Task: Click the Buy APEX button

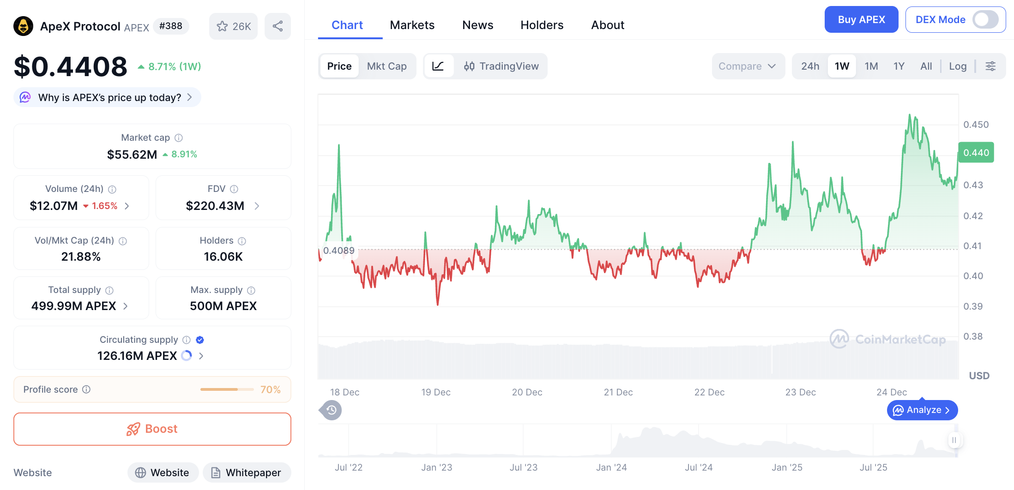Action: (x=861, y=20)
